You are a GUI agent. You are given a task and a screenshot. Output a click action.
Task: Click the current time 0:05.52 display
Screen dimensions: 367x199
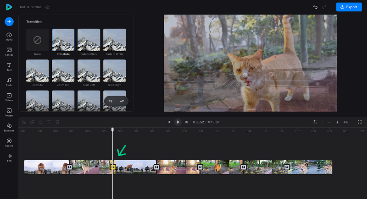coord(198,122)
